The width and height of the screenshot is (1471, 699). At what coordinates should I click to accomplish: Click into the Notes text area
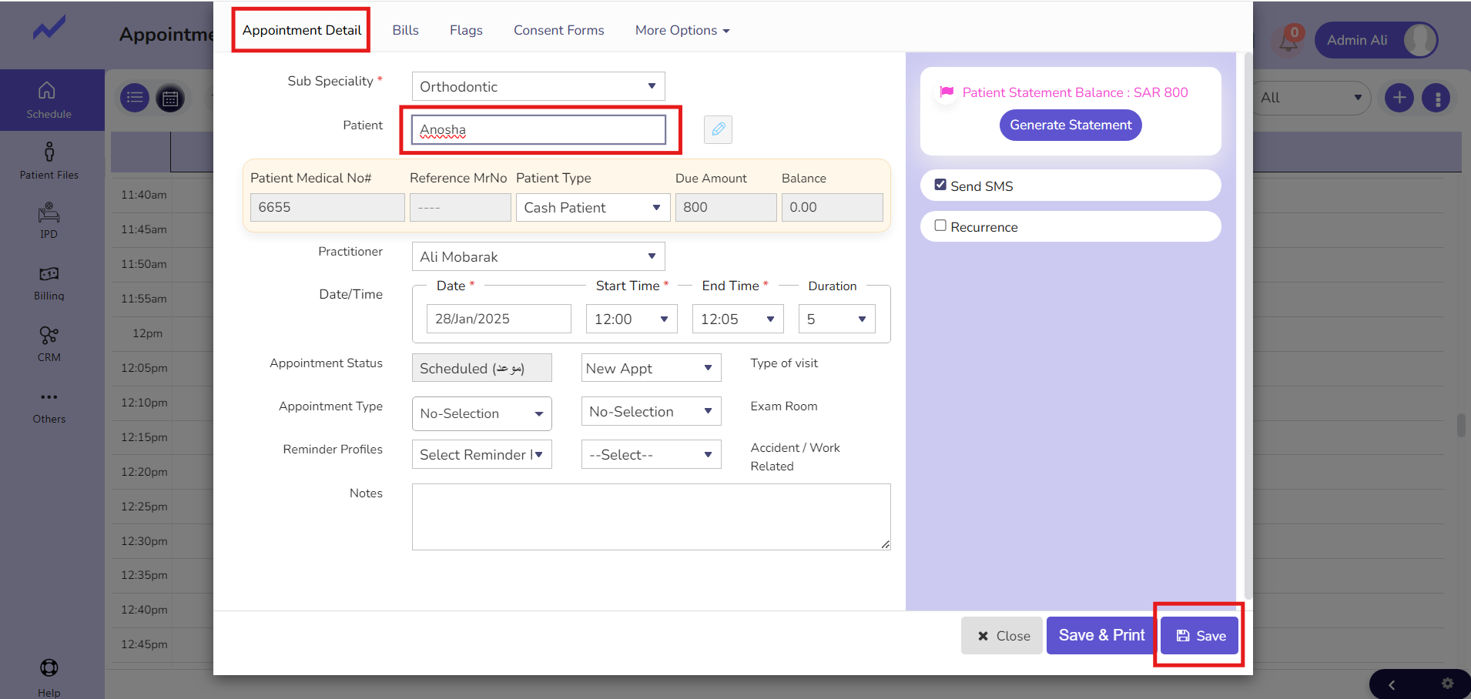coord(650,517)
